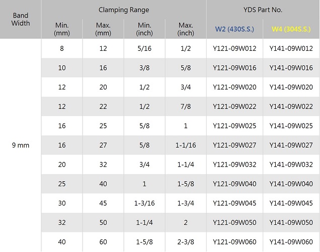Click the Band Width column header

[x=21, y=19]
